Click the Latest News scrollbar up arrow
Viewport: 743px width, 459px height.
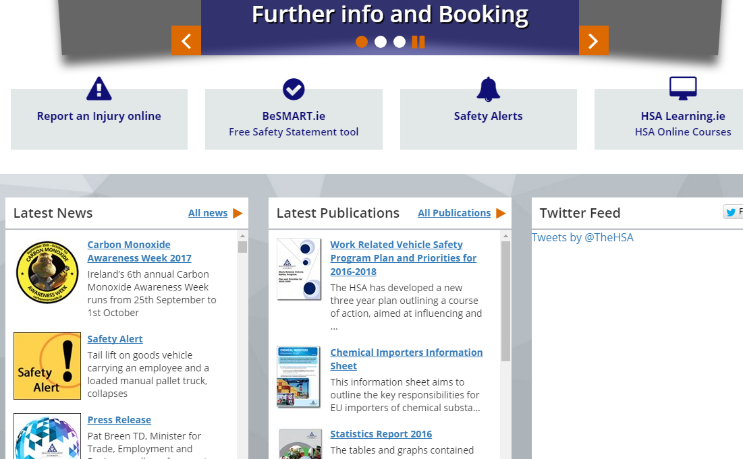pos(243,236)
